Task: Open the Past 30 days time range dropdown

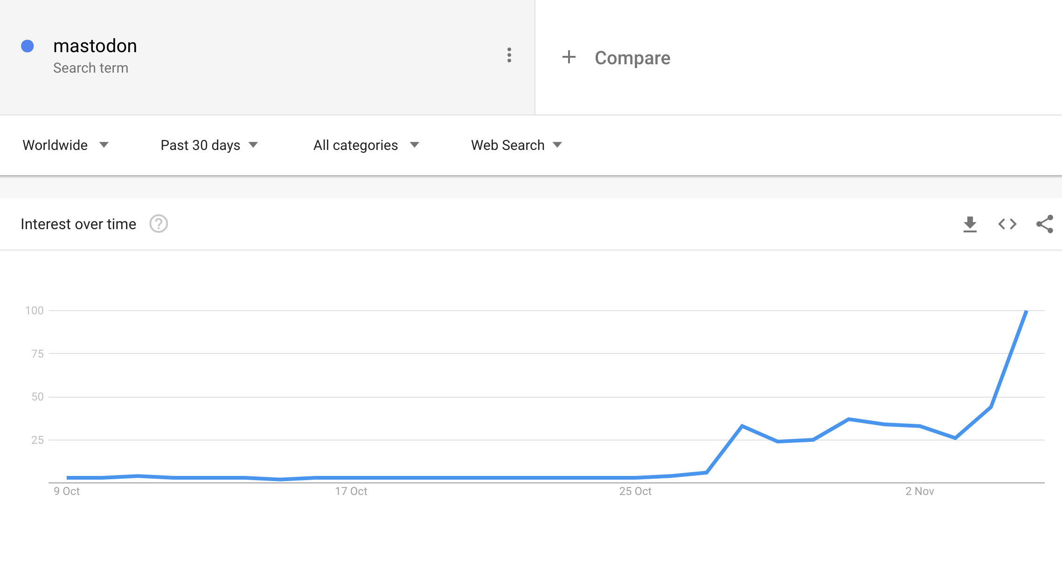Action: (x=209, y=145)
